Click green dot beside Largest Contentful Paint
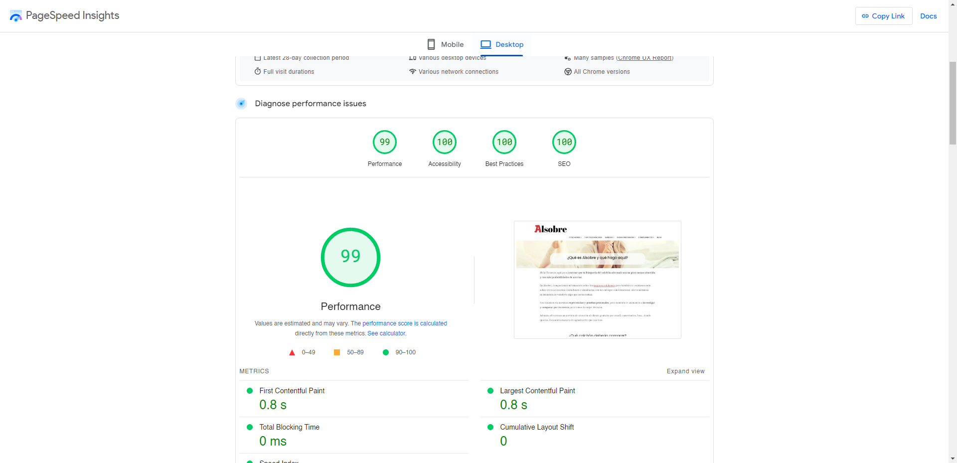This screenshot has height=463, width=957. tap(490, 391)
